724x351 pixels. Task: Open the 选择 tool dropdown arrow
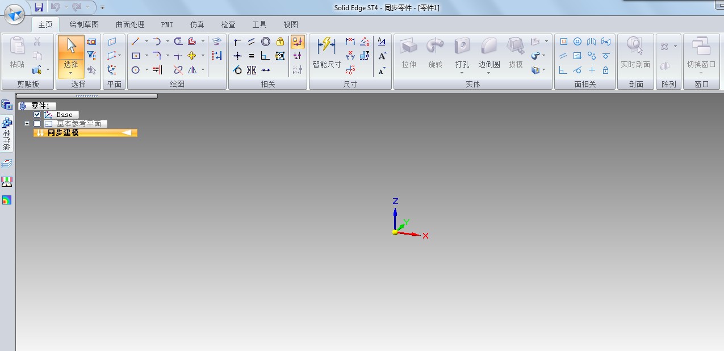[x=71, y=73]
